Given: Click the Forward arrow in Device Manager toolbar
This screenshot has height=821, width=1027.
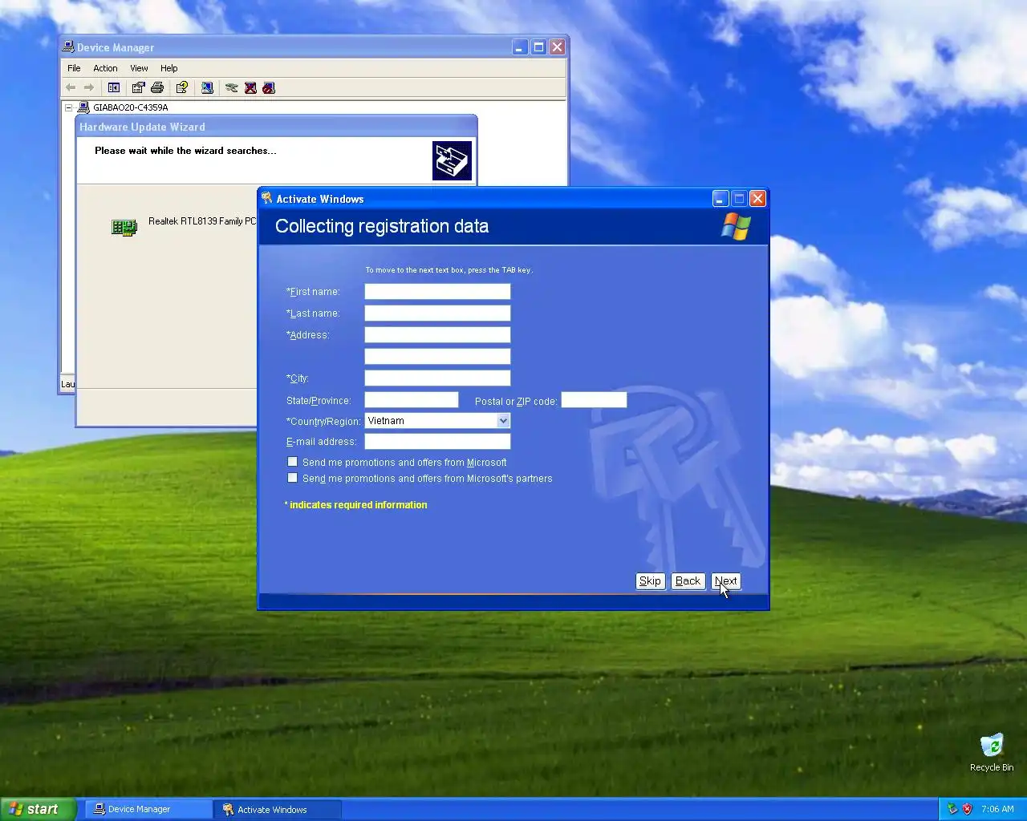Looking at the screenshot, I should pyautogui.click(x=89, y=87).
